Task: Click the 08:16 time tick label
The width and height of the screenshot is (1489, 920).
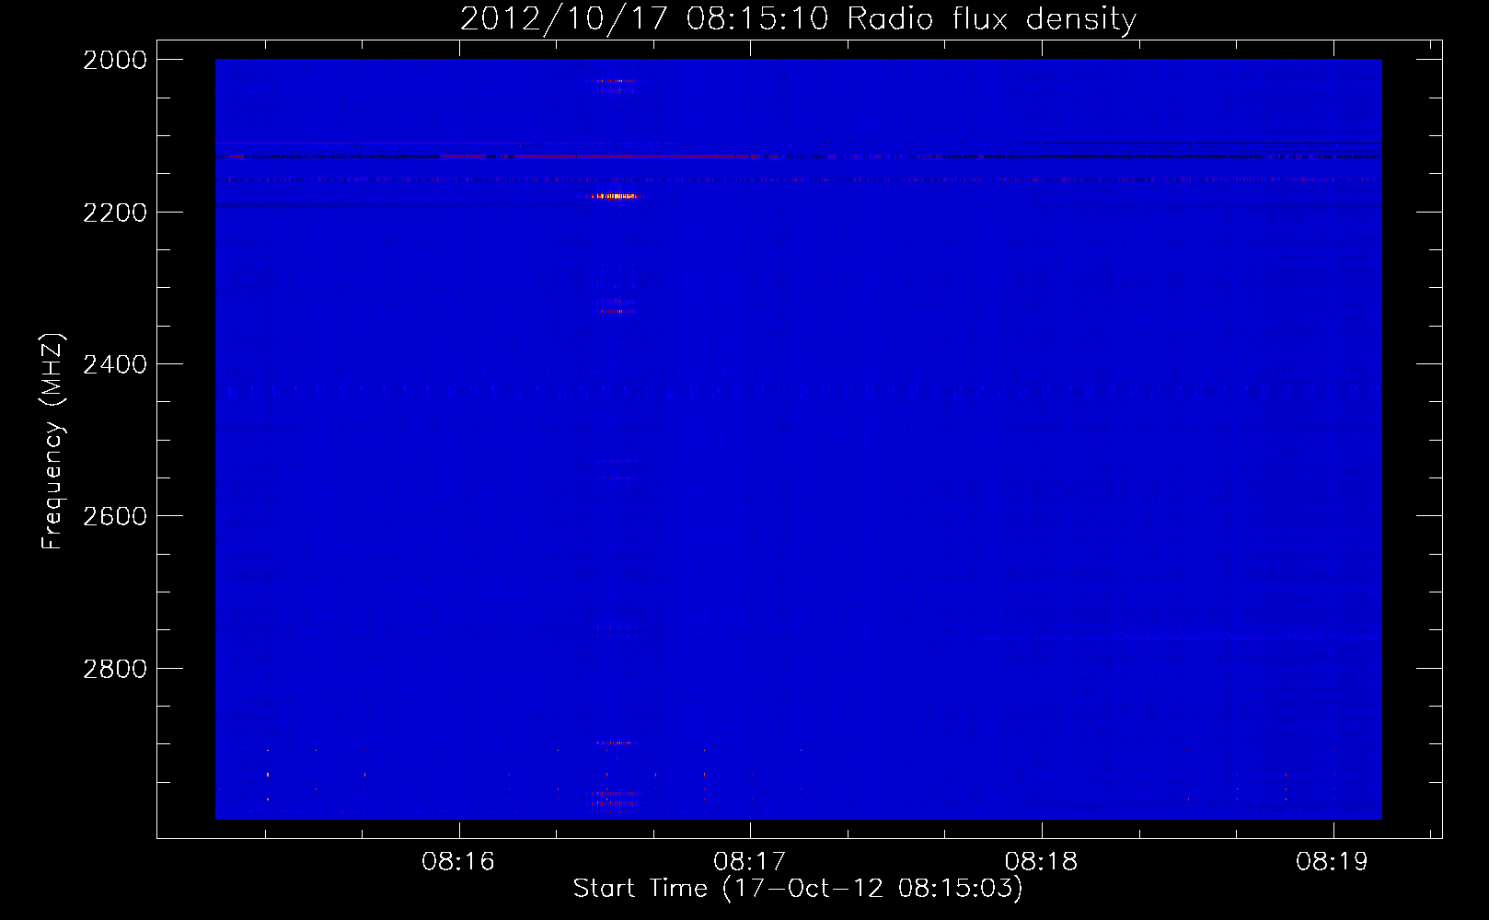Action: coord(458,862)
